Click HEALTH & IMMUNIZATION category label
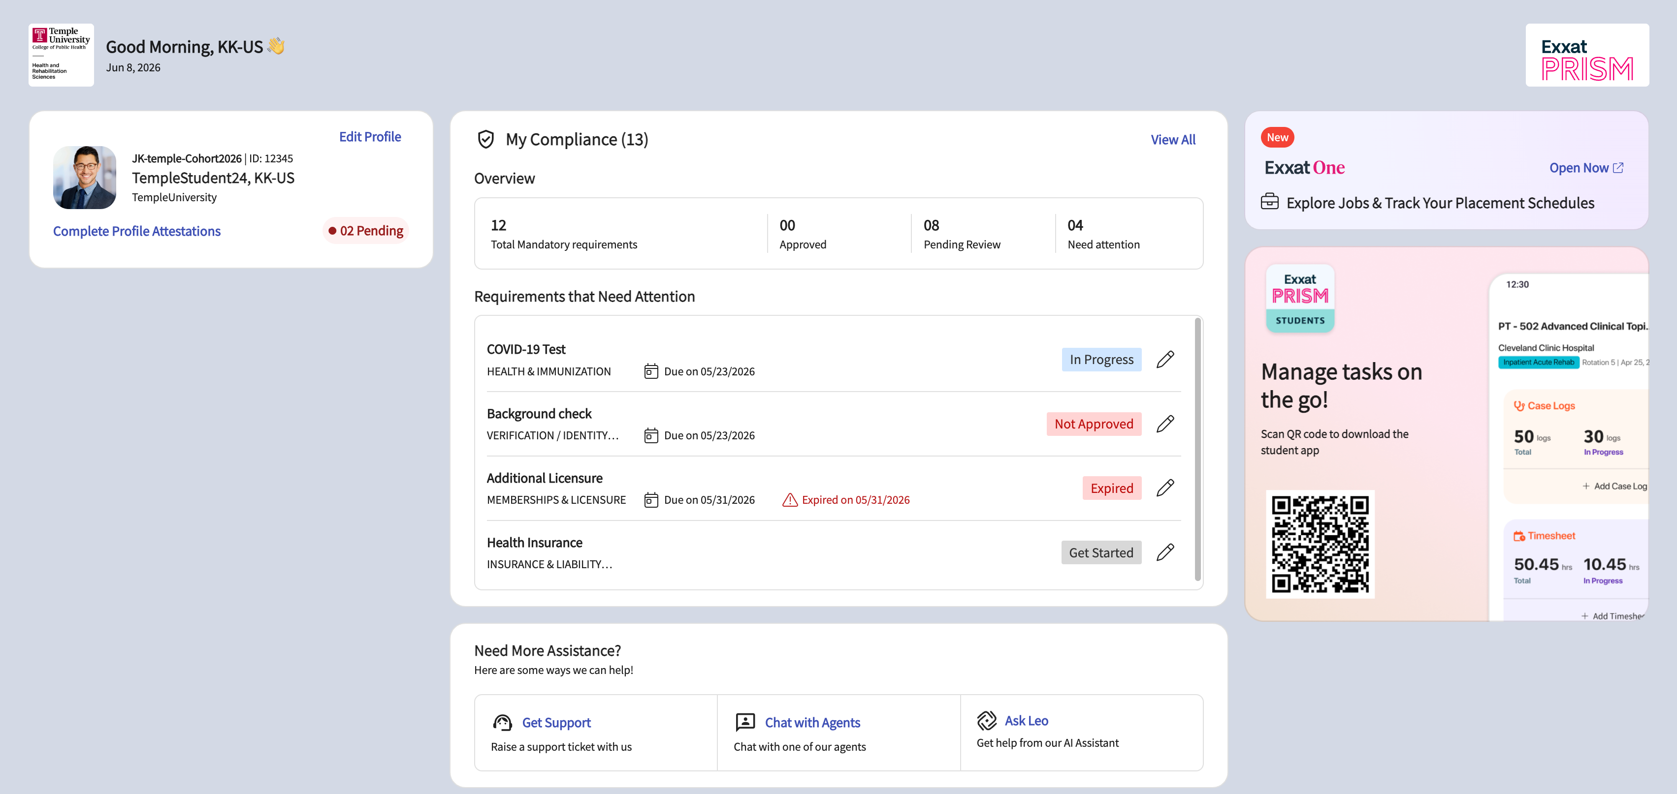1677x794 pixels. tap(549, 371)
